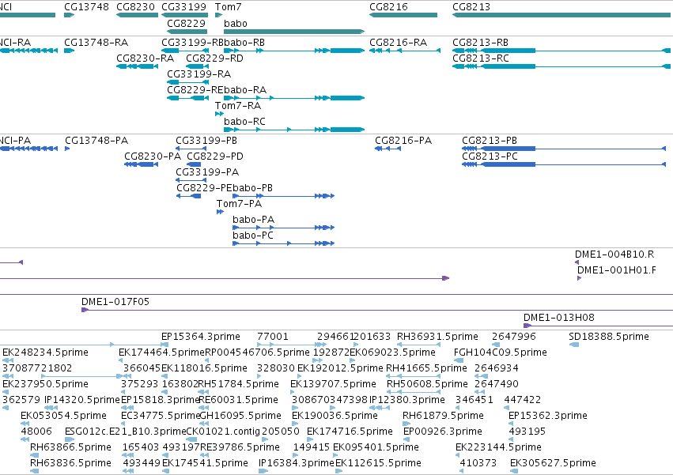
Task: Select the CG8230 gene label
Action: pyautogui.click(x=136, y=7)
